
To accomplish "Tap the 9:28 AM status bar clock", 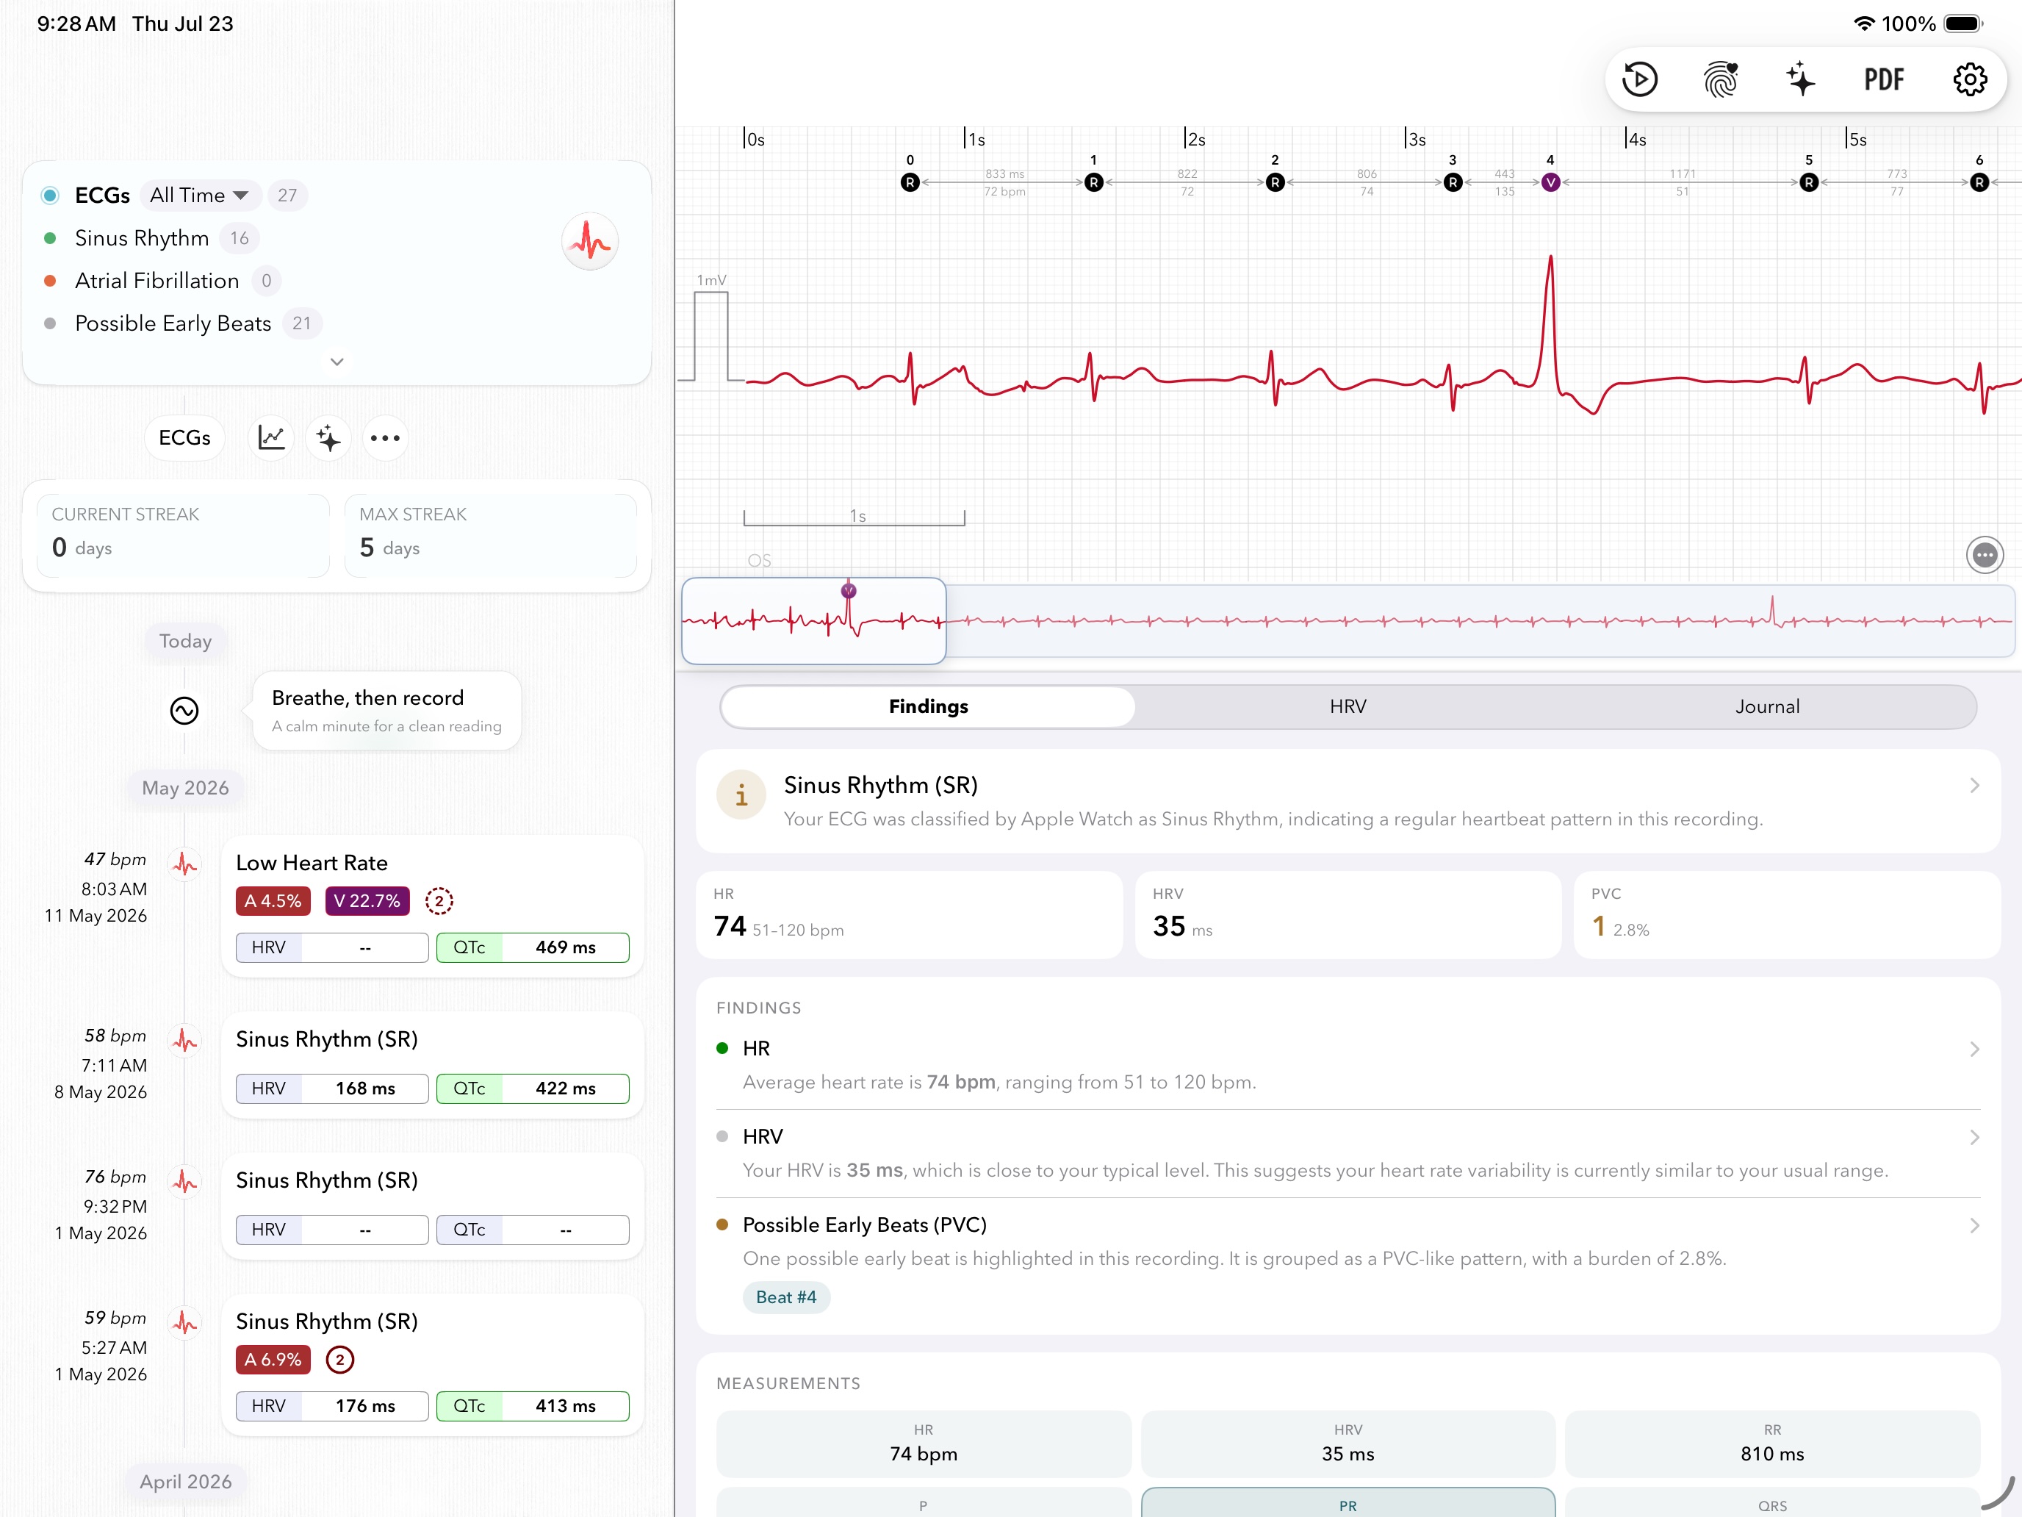I will coord(77,24).
